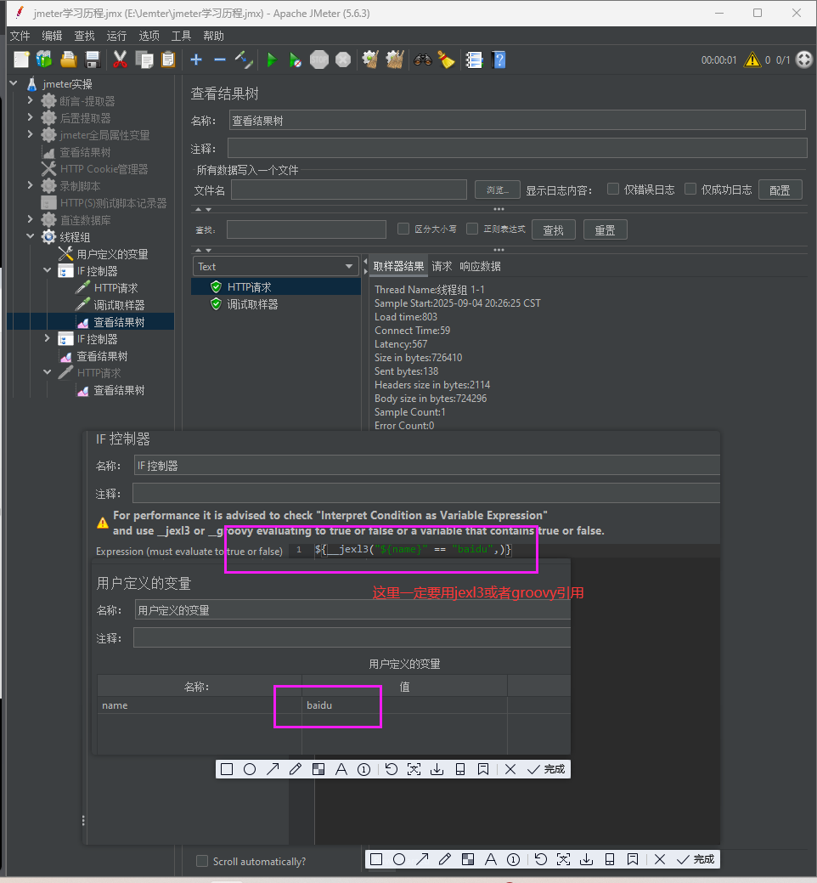This screenshot has height=883, width=817.
Task: Click the 浏览 browse button
Action: coord(498,190)
